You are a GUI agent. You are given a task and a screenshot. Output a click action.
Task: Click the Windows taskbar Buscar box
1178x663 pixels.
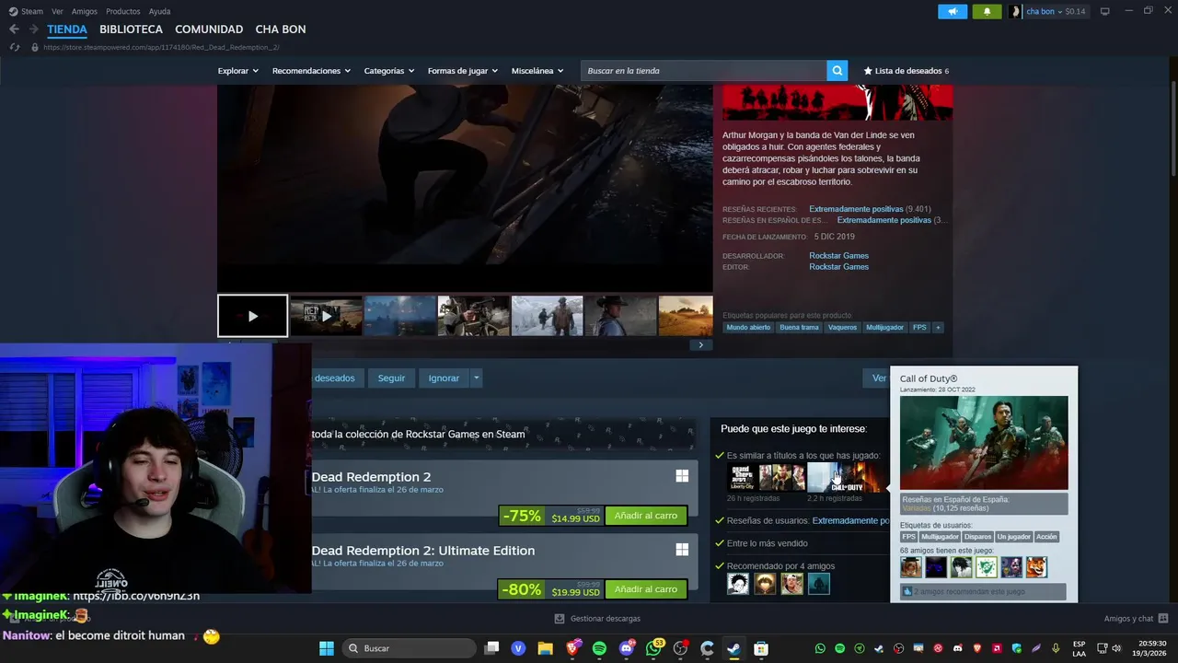[409, 648]
